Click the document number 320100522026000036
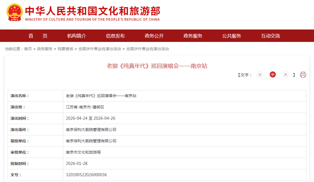 86,175
